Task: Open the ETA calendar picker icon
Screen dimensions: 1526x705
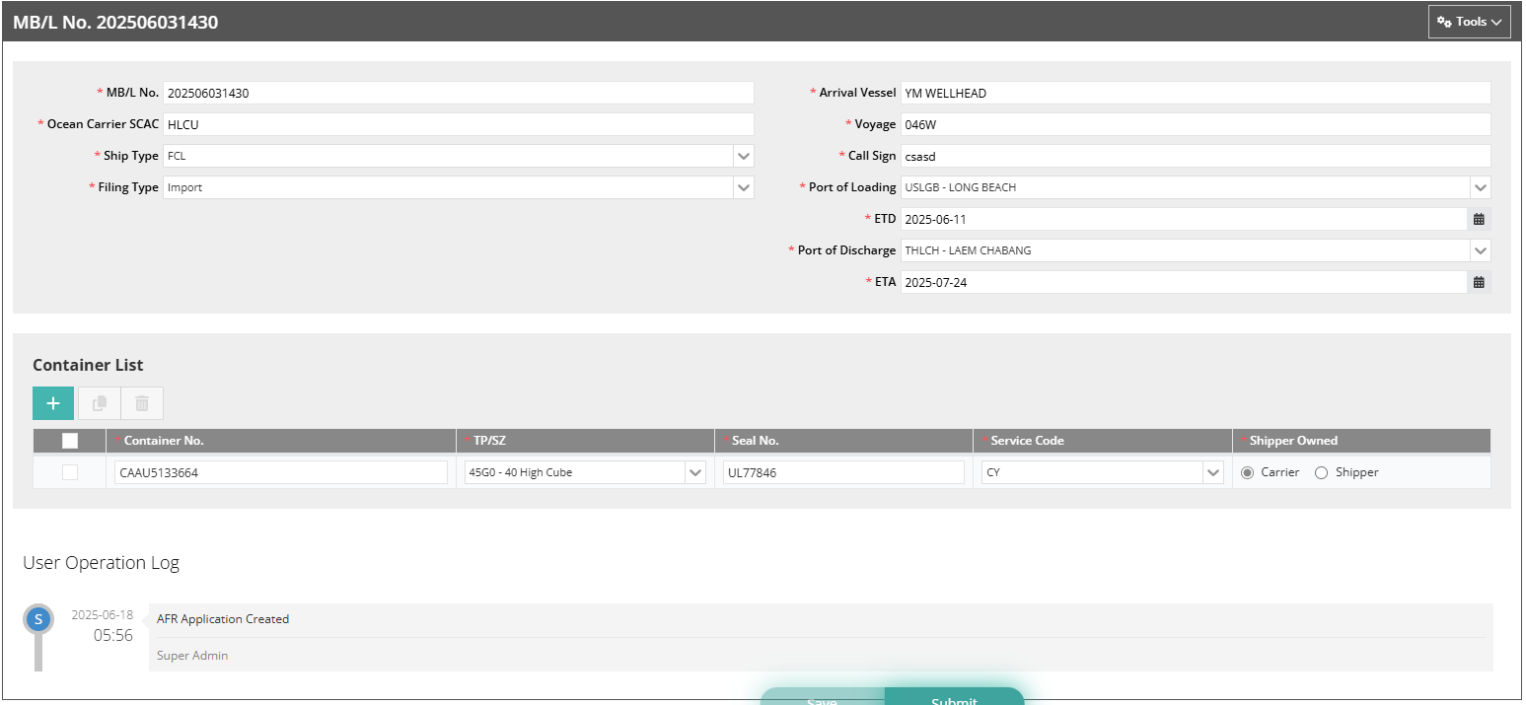Action: point(1479,282)
